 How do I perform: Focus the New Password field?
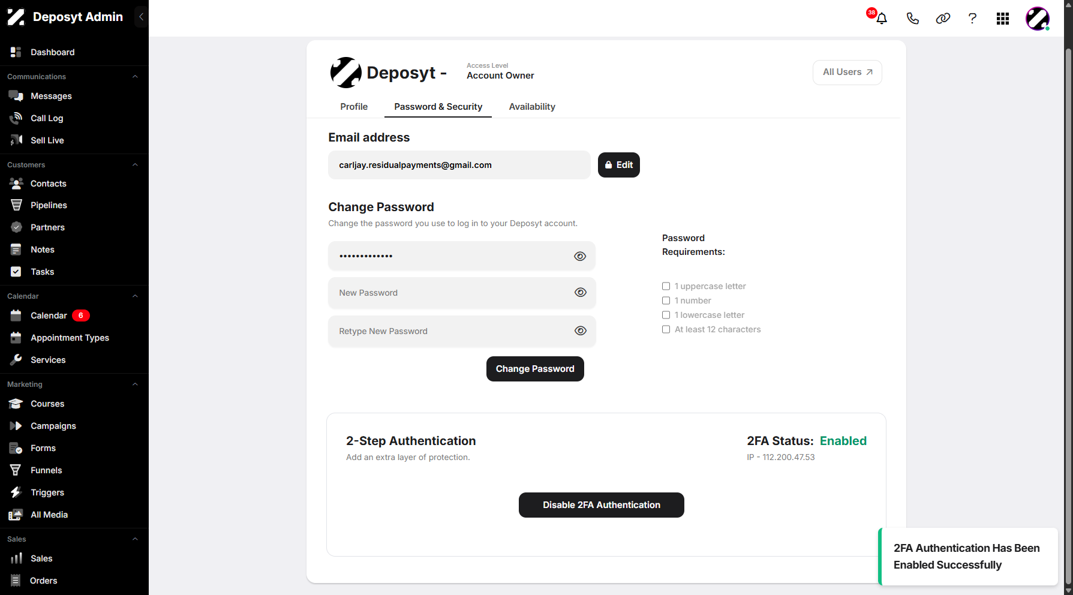point(462,293)
